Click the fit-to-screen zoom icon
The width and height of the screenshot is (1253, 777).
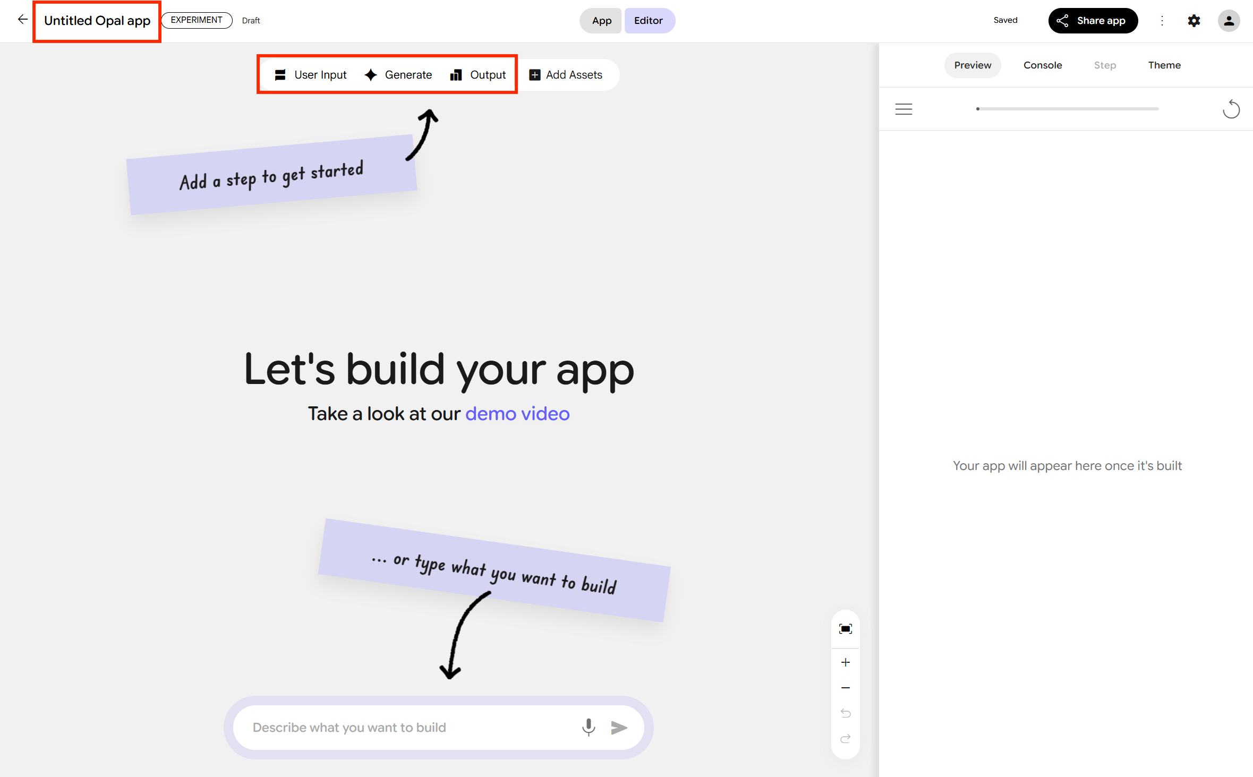845,629
